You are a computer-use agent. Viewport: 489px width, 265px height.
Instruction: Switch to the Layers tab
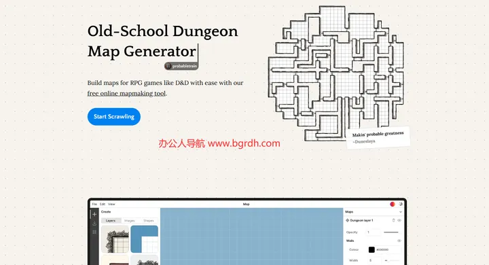click(x=111, y=221)
